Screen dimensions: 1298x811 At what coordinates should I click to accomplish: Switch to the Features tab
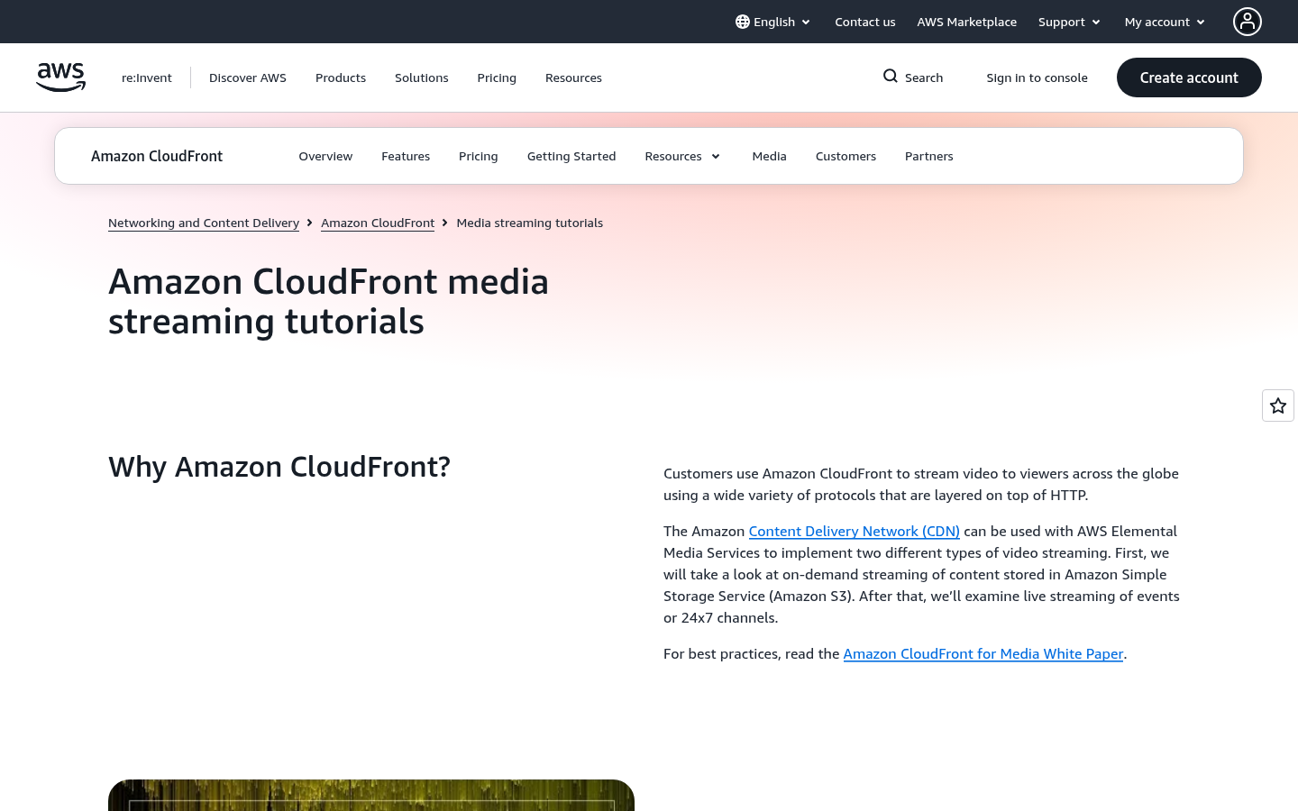406,156
